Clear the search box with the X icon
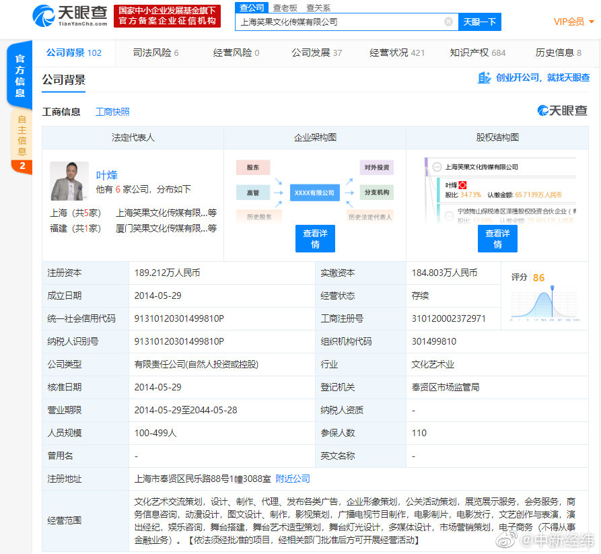 click(x=448, y=22)
